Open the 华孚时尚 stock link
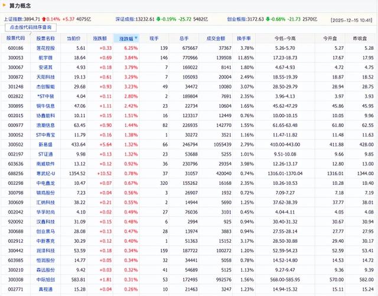Viewport: 378px width, 296px height. coord(45,212)
